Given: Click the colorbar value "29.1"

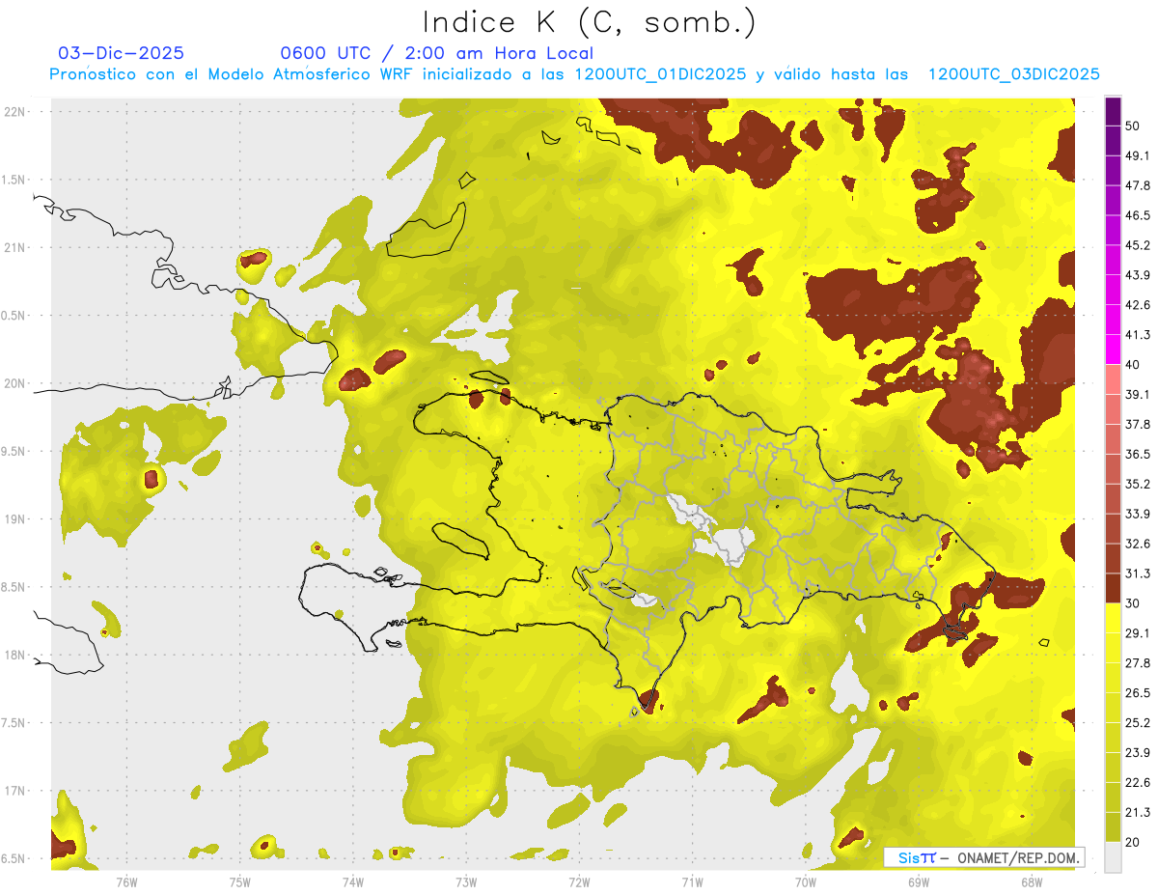Looking at the screenshot, I should (1138, 633).
